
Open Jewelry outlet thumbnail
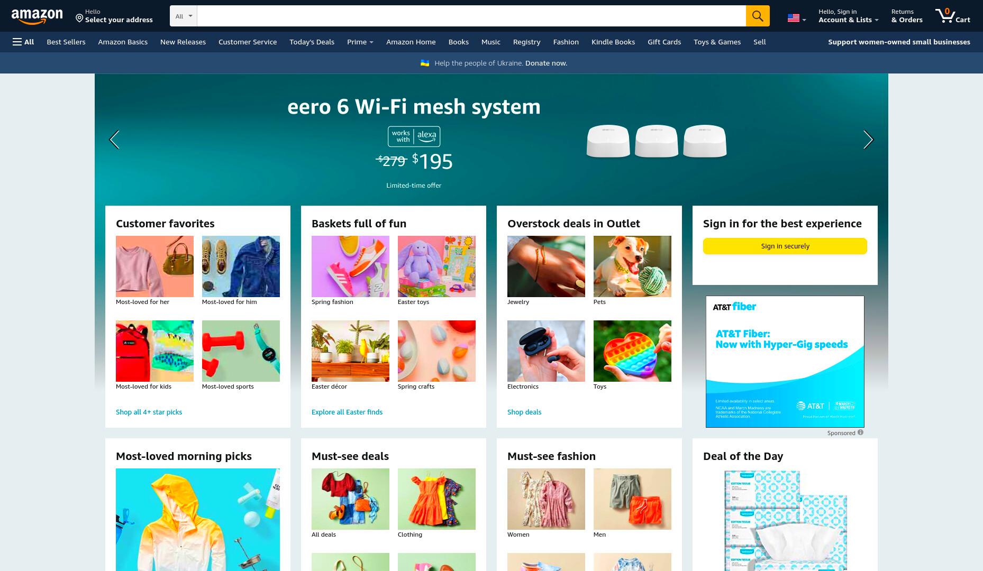click(546, 266)
